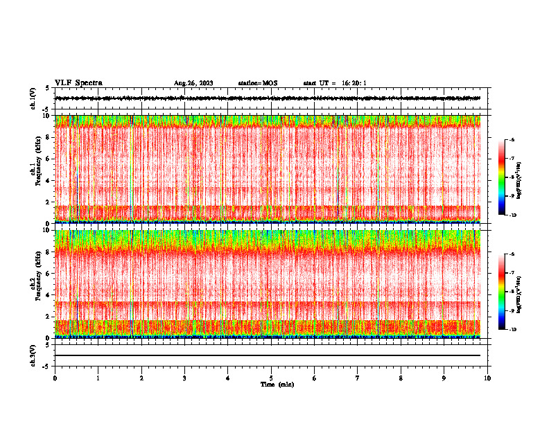Click the "9" tick on the time axis

click(444, 378)
